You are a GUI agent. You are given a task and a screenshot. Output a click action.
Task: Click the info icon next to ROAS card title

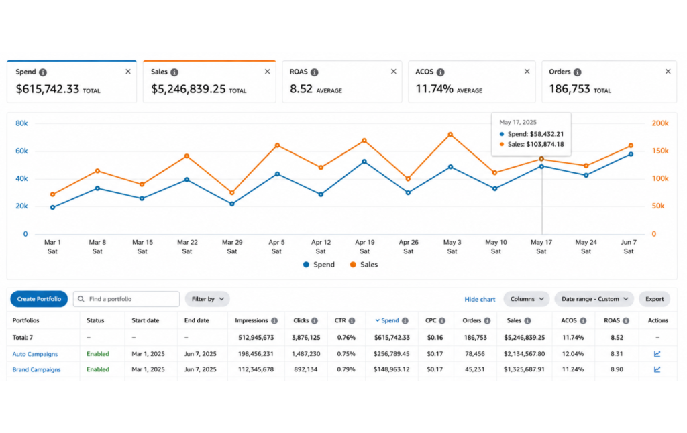tap(315, 72)
